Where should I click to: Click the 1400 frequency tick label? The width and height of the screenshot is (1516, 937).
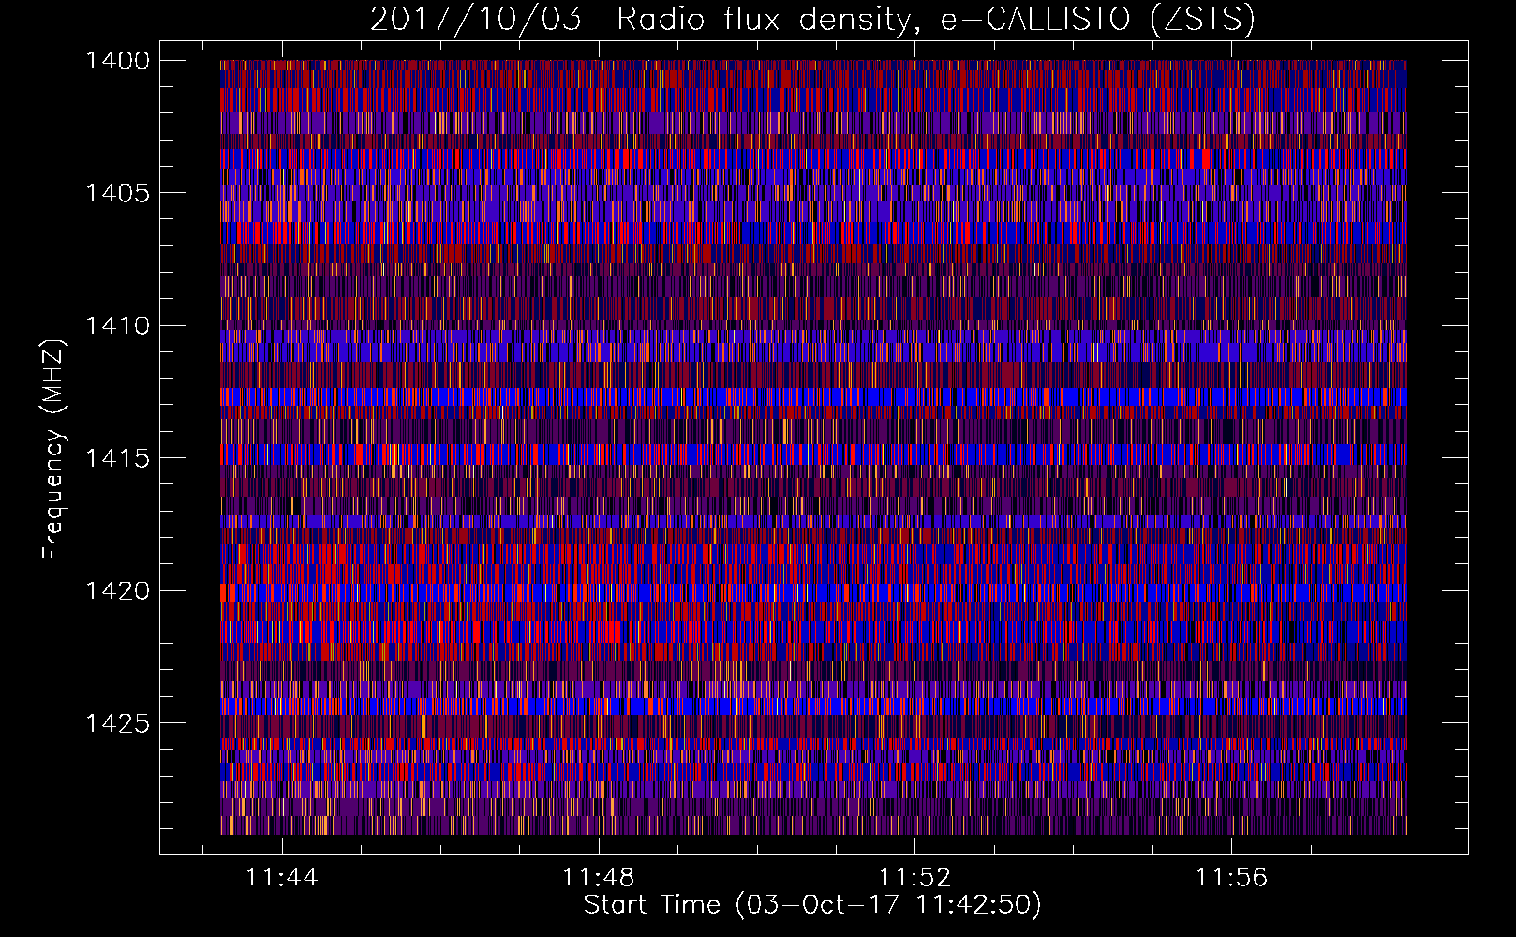coord(117,61)
